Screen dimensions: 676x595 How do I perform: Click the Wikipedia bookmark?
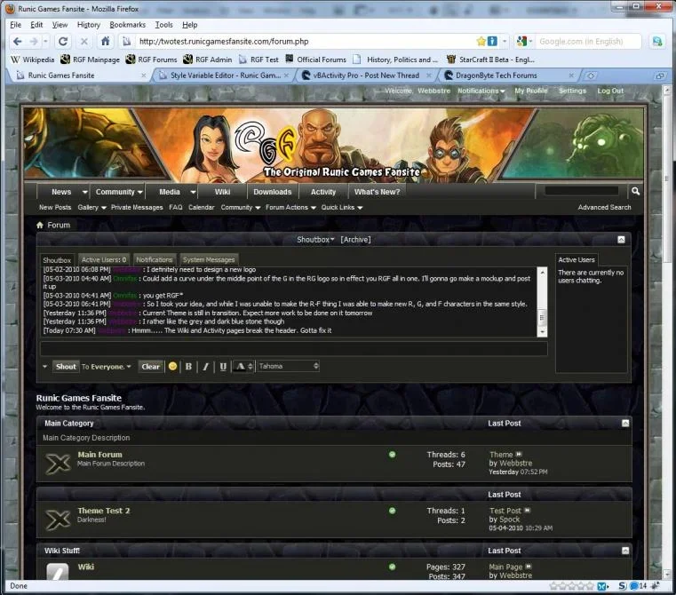coord(33,59)
